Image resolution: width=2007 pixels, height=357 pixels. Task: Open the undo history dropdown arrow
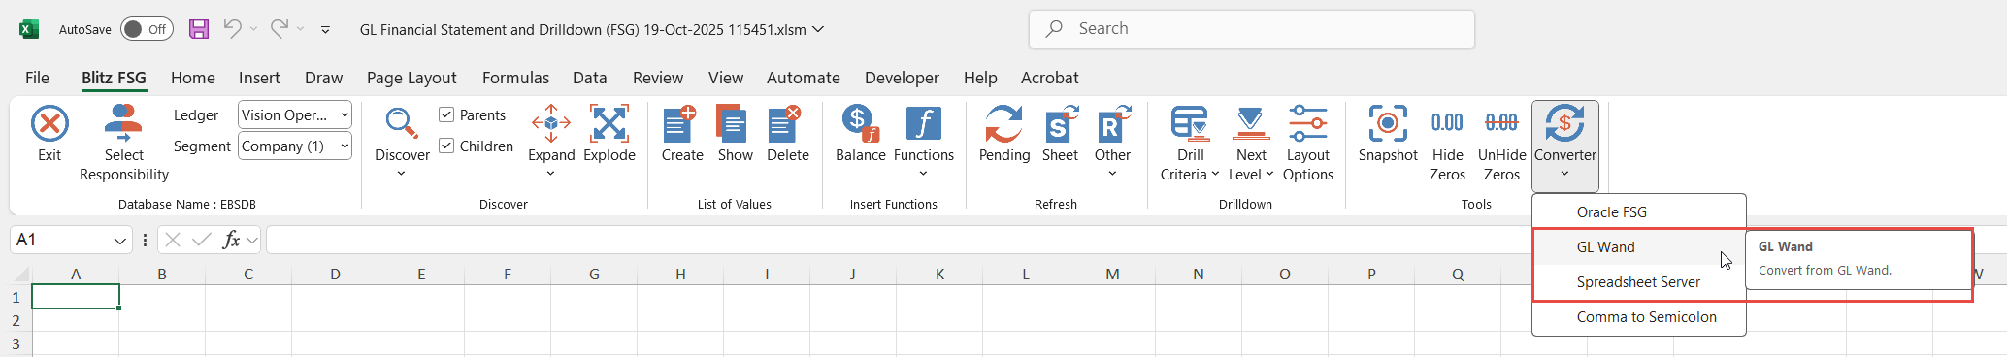254,29
